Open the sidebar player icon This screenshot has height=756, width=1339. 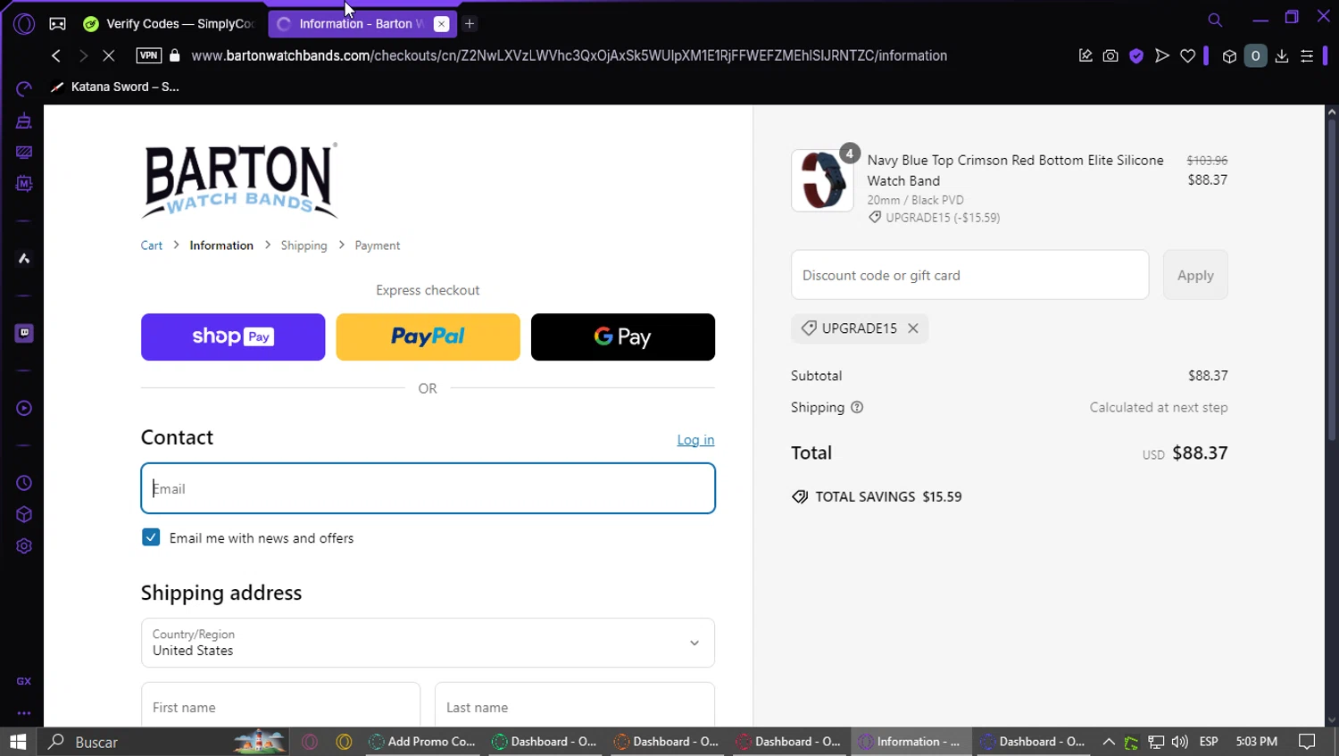coord(24,408)
